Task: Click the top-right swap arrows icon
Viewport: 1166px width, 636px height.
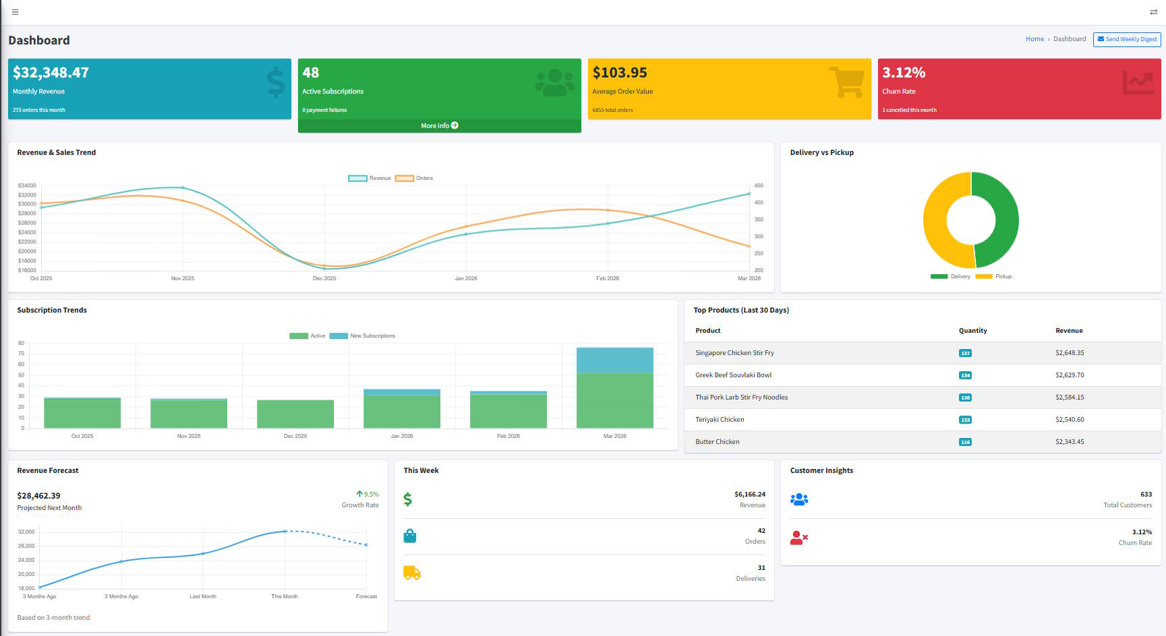Action: coord(1153,12)
